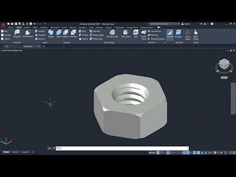Viewport: 236px width, 177px height.
Task: Expand the command line history arrow
Action: (x=187, y=148)
